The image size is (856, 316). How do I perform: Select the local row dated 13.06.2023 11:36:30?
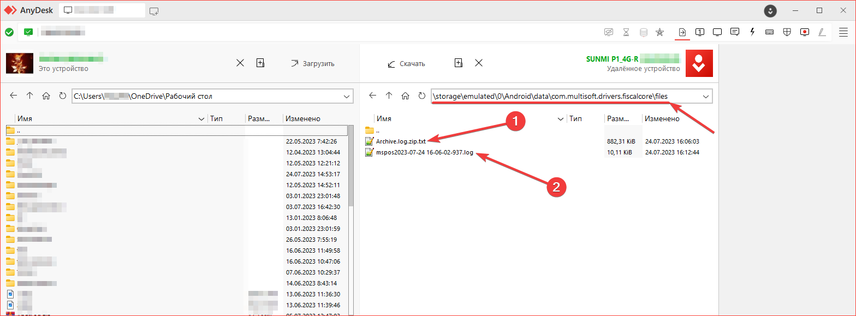tap(176, 294)
